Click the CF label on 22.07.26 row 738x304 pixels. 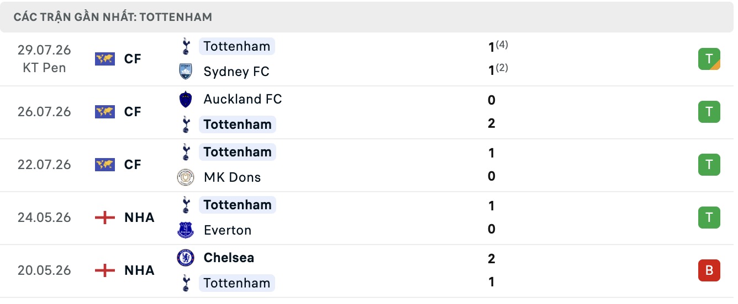click(133, 165)
